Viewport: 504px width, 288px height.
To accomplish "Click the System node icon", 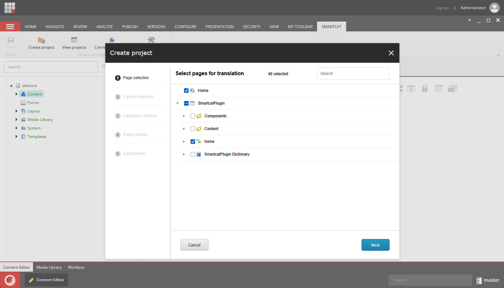I will pyautogui.click(x=23, y=128).
